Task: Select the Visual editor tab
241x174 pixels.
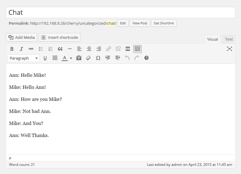Action: click(213, 39)
